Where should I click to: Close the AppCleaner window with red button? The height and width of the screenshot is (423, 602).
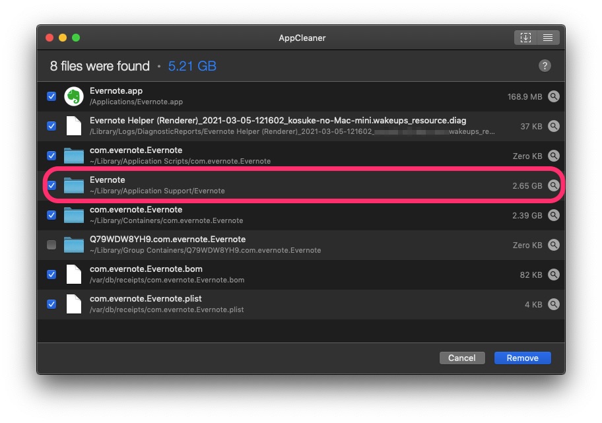click(x=50, y=38)
